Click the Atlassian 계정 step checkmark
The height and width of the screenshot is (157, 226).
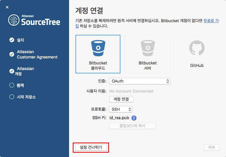click(12, 71)
